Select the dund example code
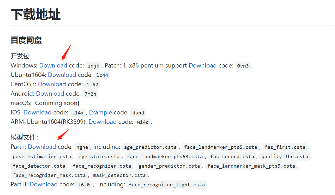Viewport: 335px width, 195px height. pos(138,113)
